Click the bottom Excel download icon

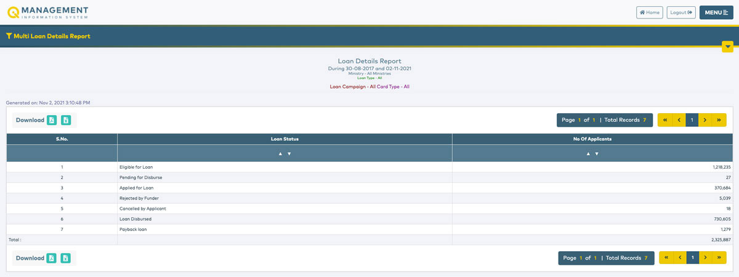(66, 258)
